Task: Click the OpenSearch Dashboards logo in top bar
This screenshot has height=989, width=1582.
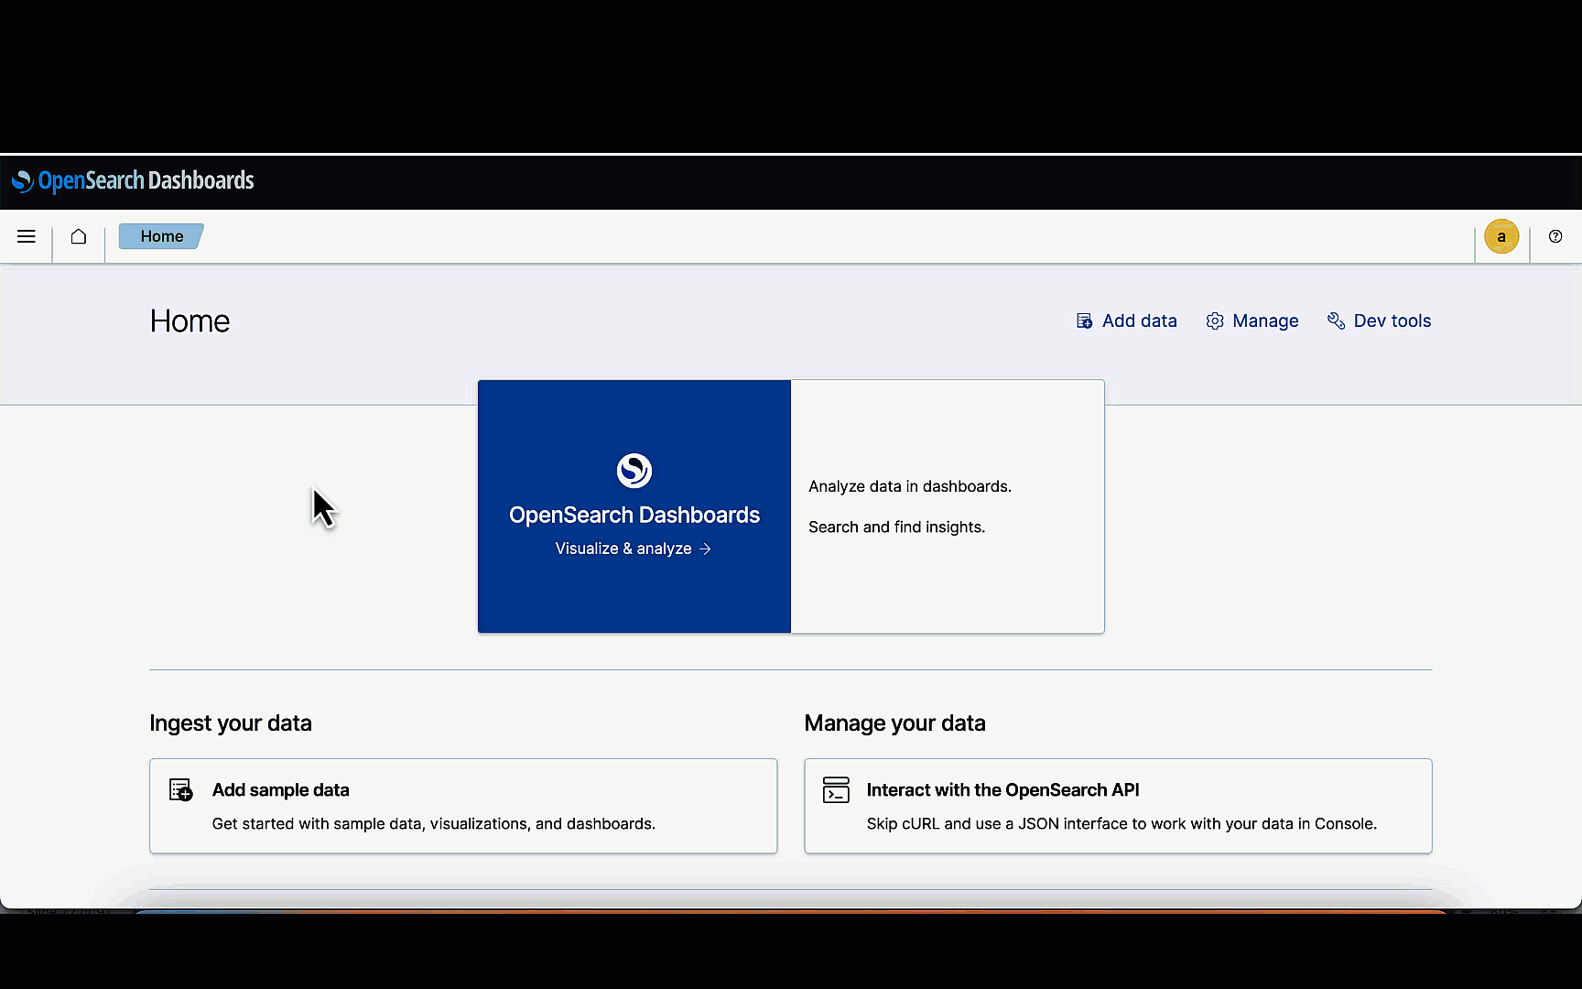Action: [133, 180]
